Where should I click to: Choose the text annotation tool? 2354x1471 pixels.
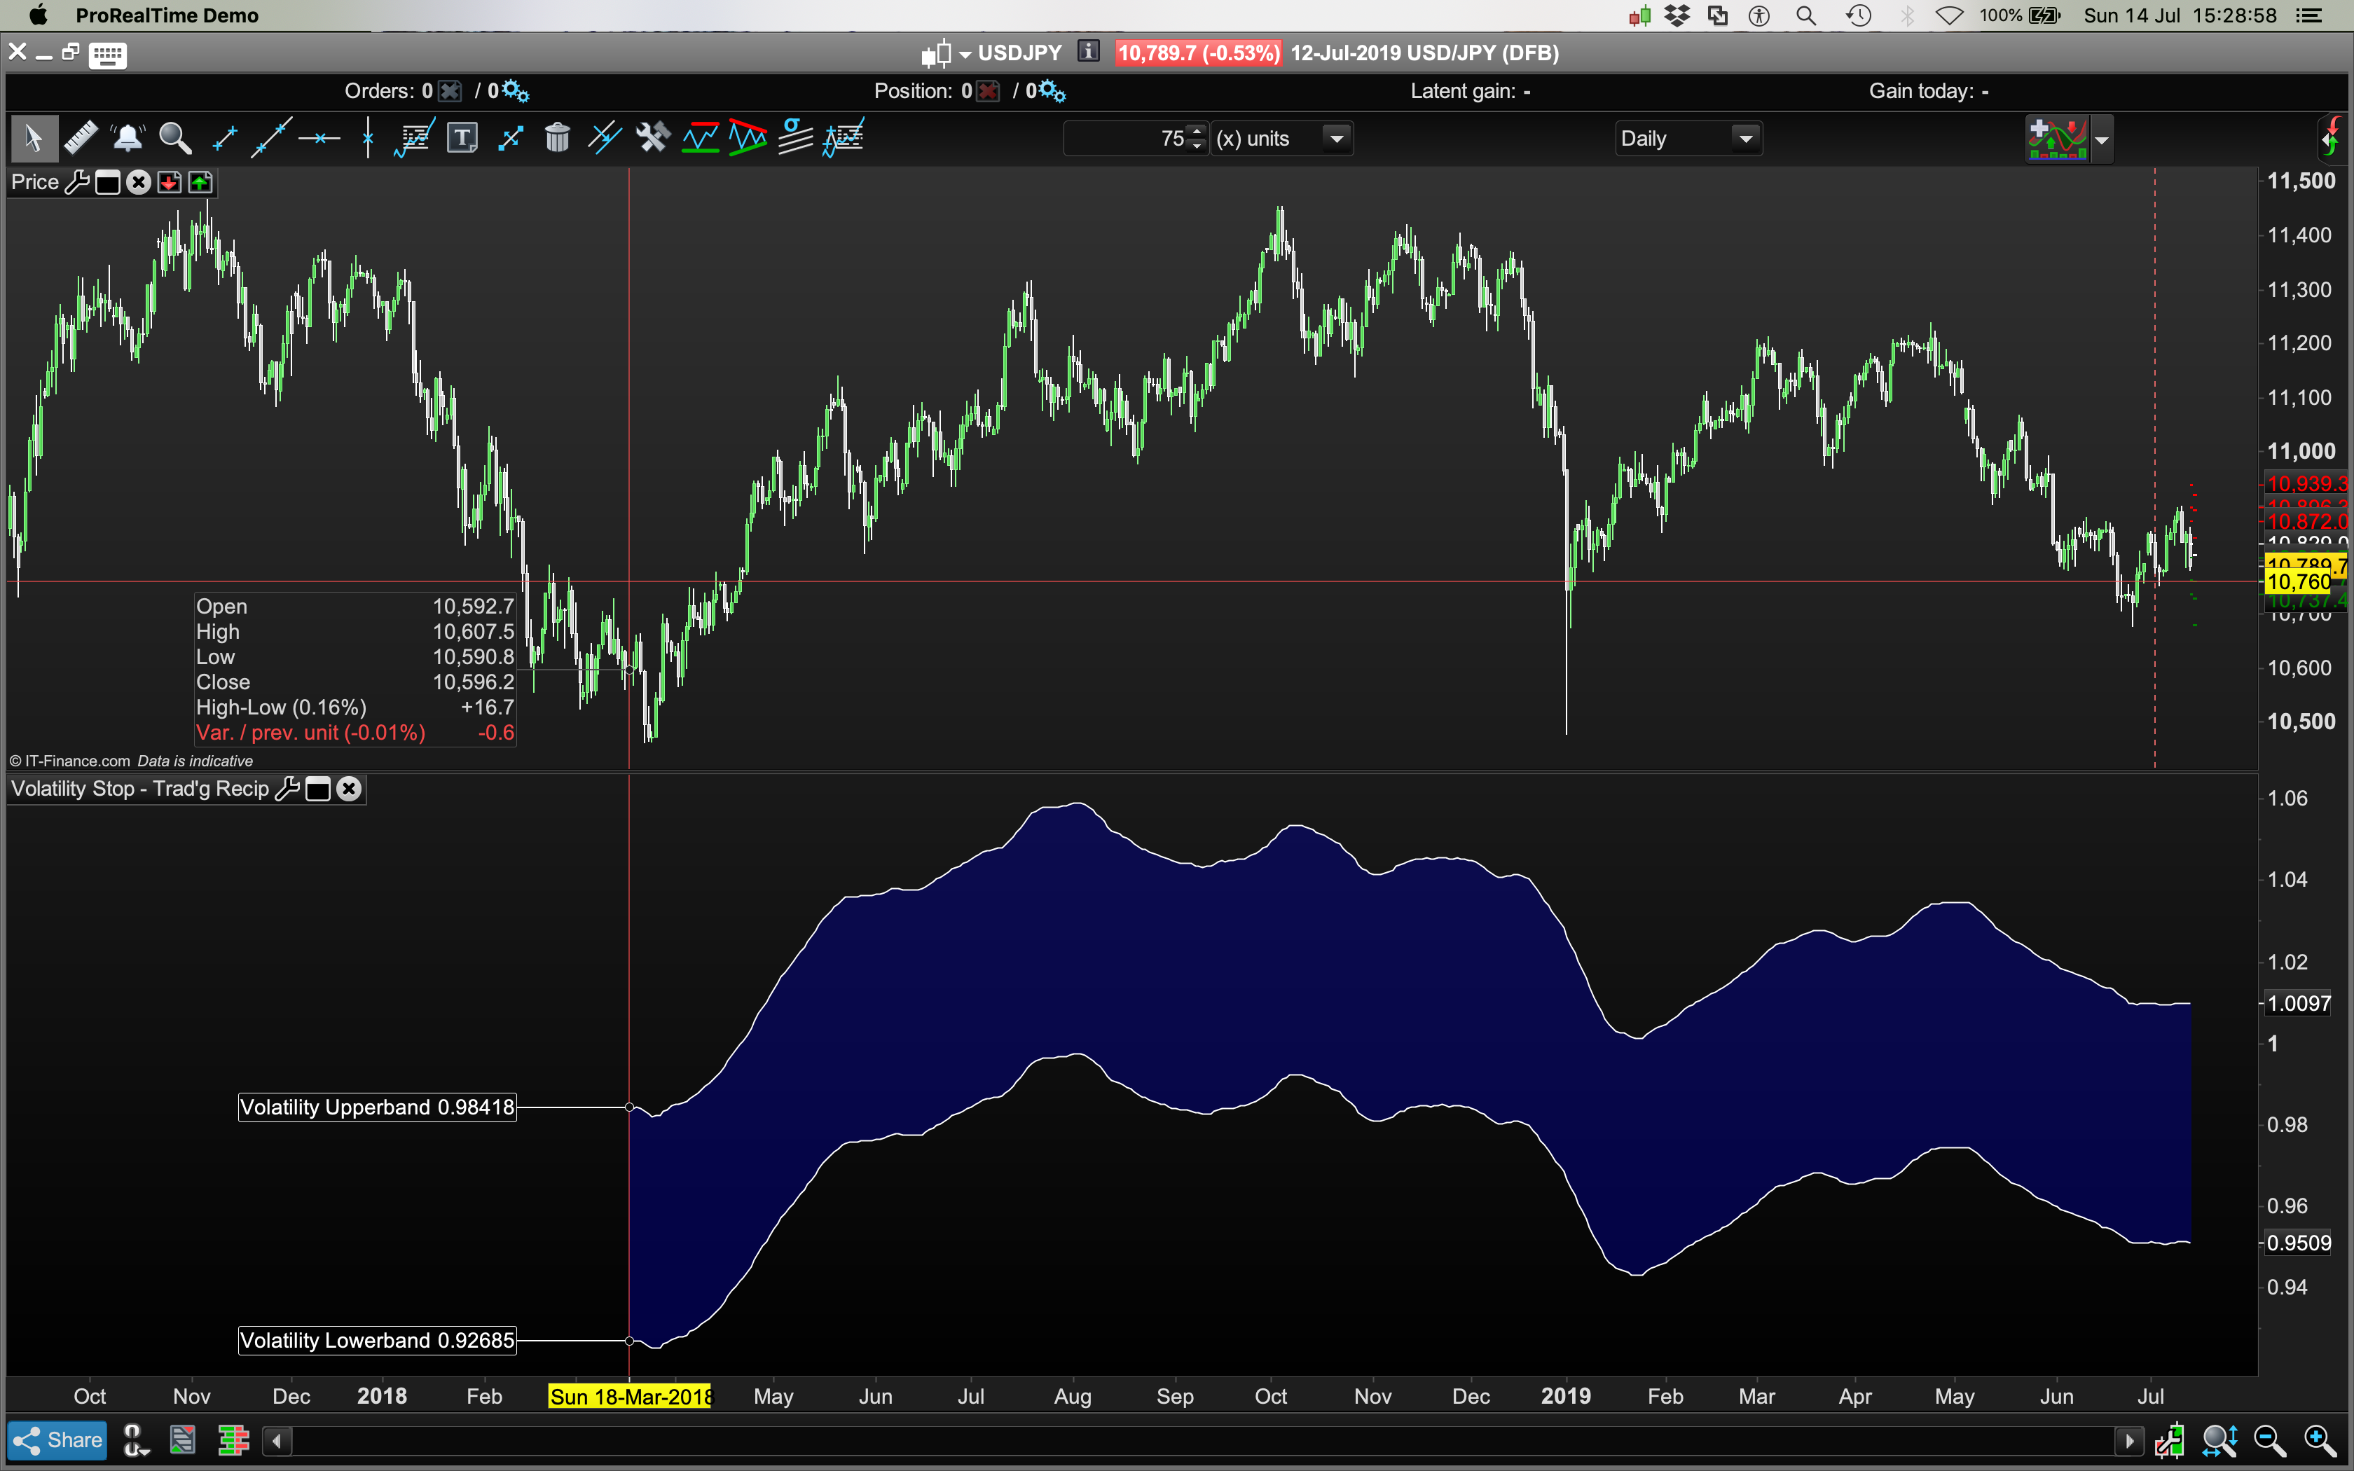click(x=462, y=138)
